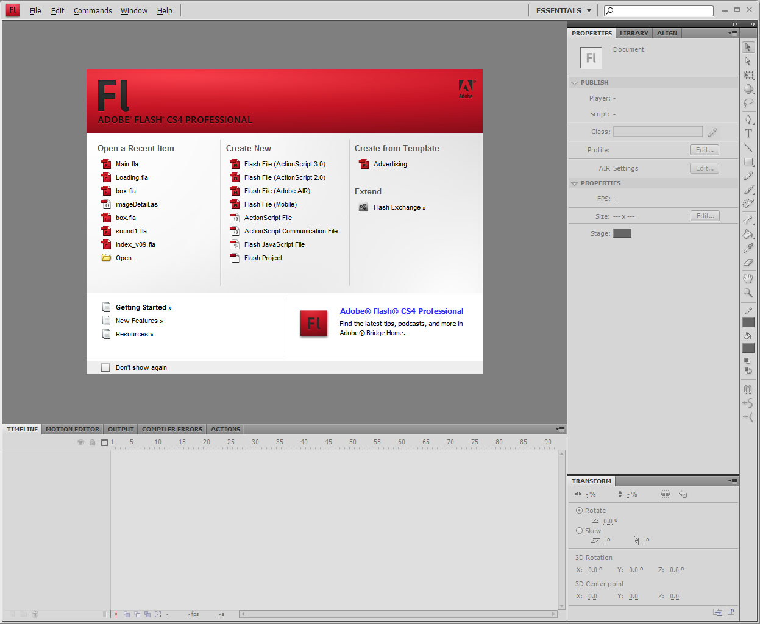
Task: Select the Subselection tool
Action: [748, 62]
